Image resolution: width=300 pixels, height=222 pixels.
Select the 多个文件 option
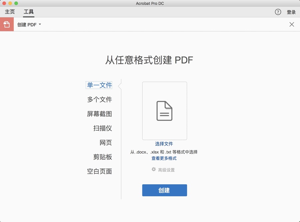99,99
